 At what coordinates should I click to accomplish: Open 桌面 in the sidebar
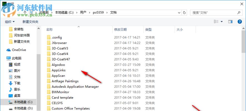click(x=15, y=96)
